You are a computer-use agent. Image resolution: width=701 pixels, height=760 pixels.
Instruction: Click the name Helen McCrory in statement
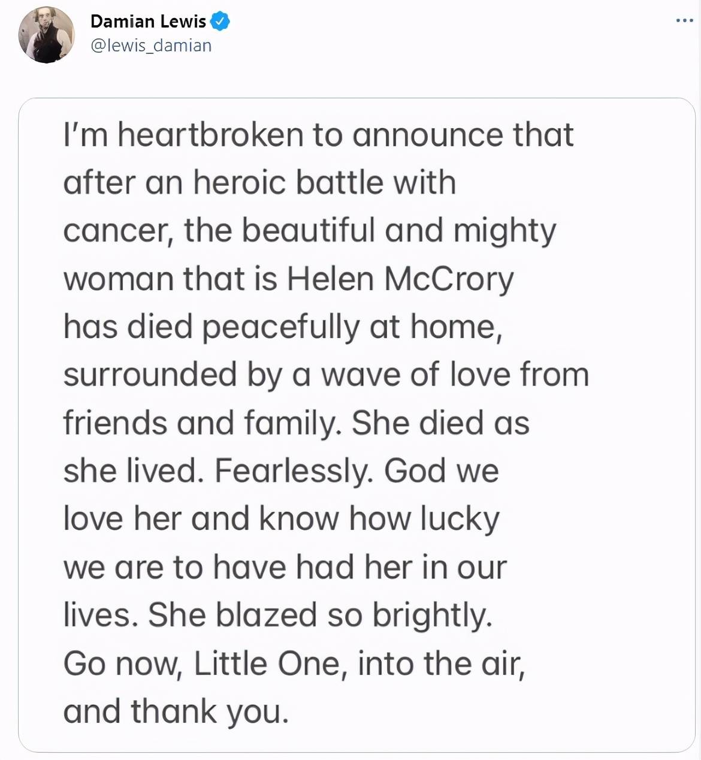(x=400, y=279)
